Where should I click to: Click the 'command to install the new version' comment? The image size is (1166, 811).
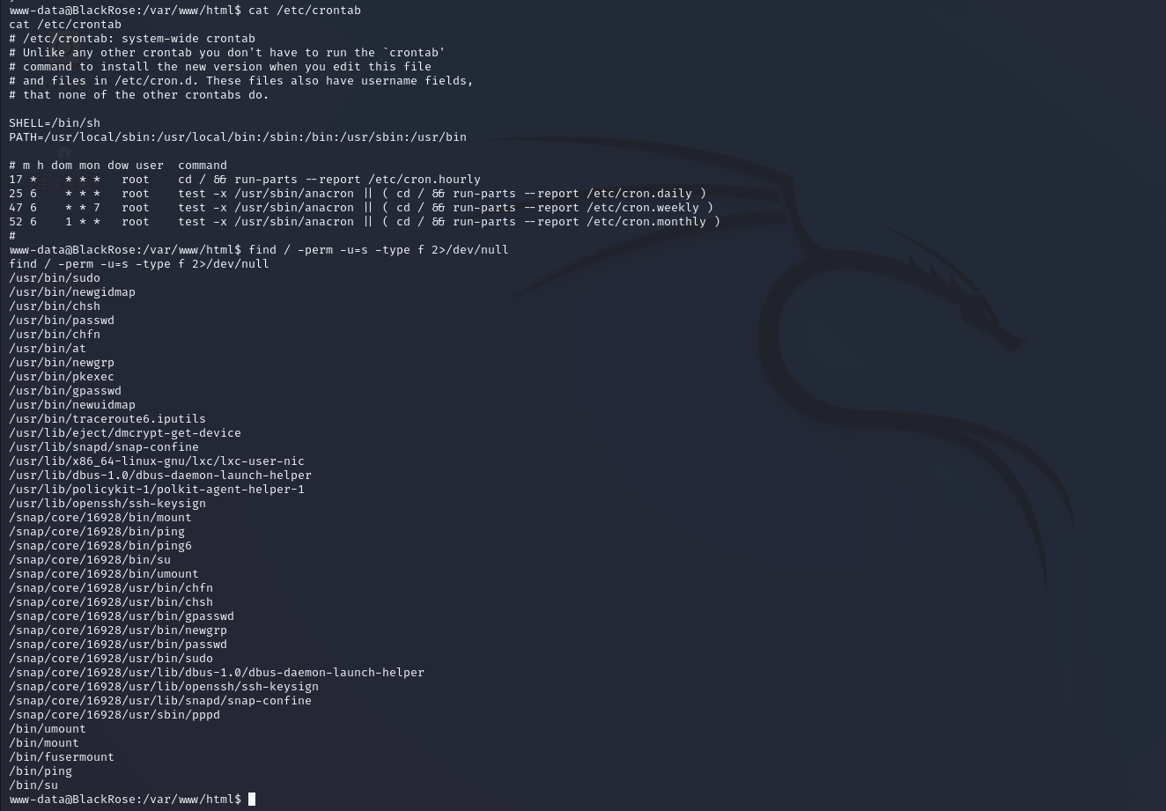[x=220, y=66]
